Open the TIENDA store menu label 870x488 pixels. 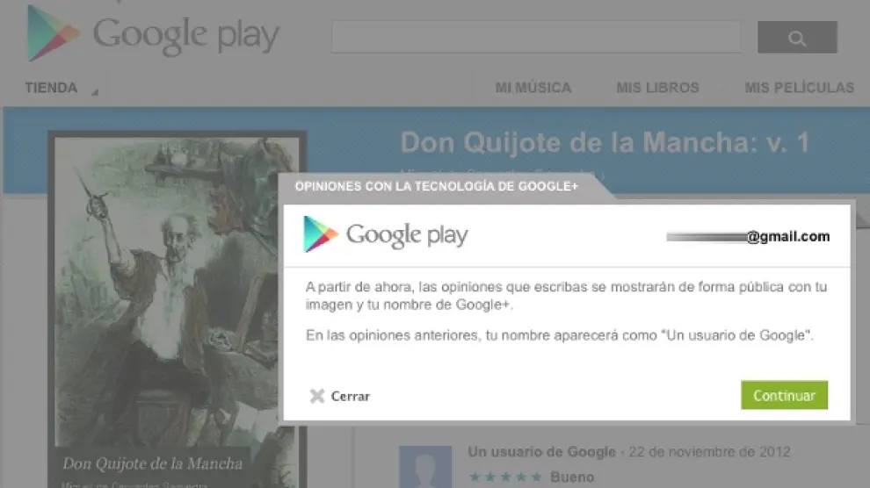point(51,88)
